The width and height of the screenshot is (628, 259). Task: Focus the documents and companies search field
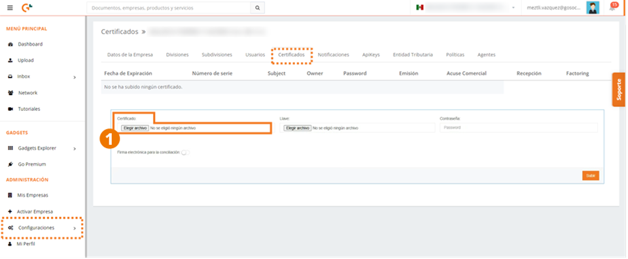point(169,8)
